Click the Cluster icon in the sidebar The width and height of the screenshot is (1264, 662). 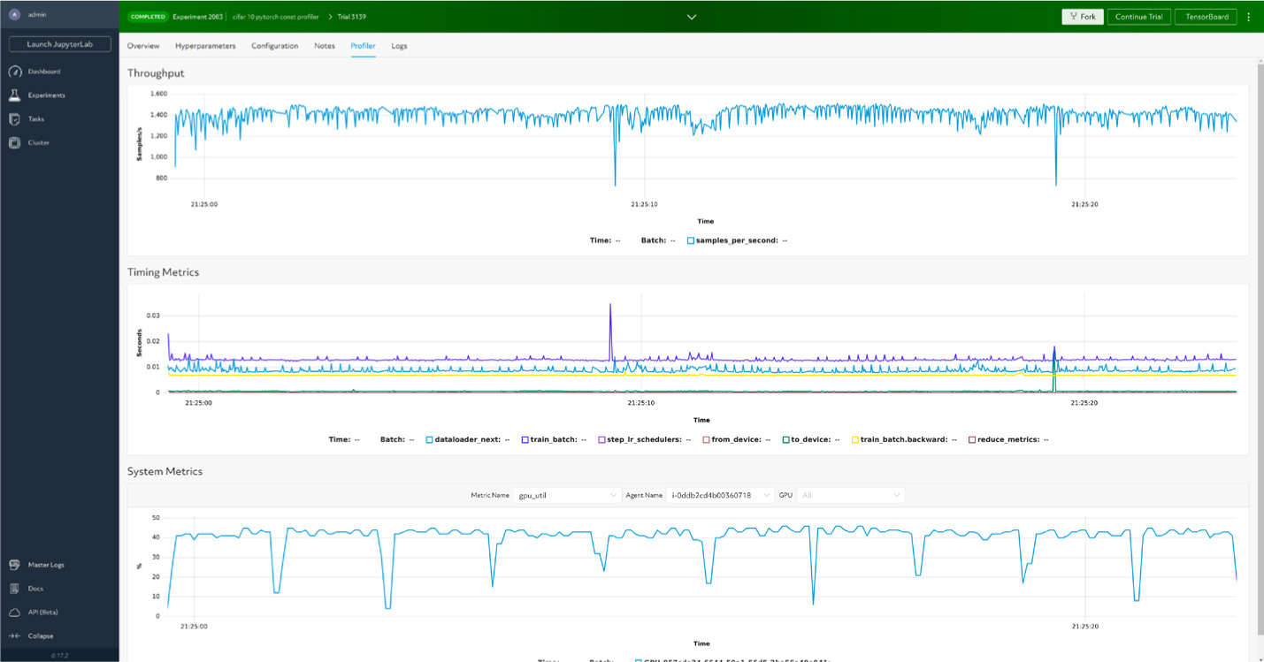click(39, 141)
